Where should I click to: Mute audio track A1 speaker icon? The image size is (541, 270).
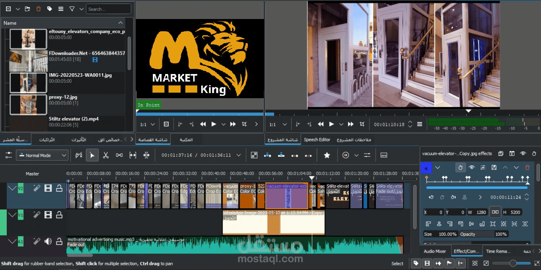[x=48, y=241]
